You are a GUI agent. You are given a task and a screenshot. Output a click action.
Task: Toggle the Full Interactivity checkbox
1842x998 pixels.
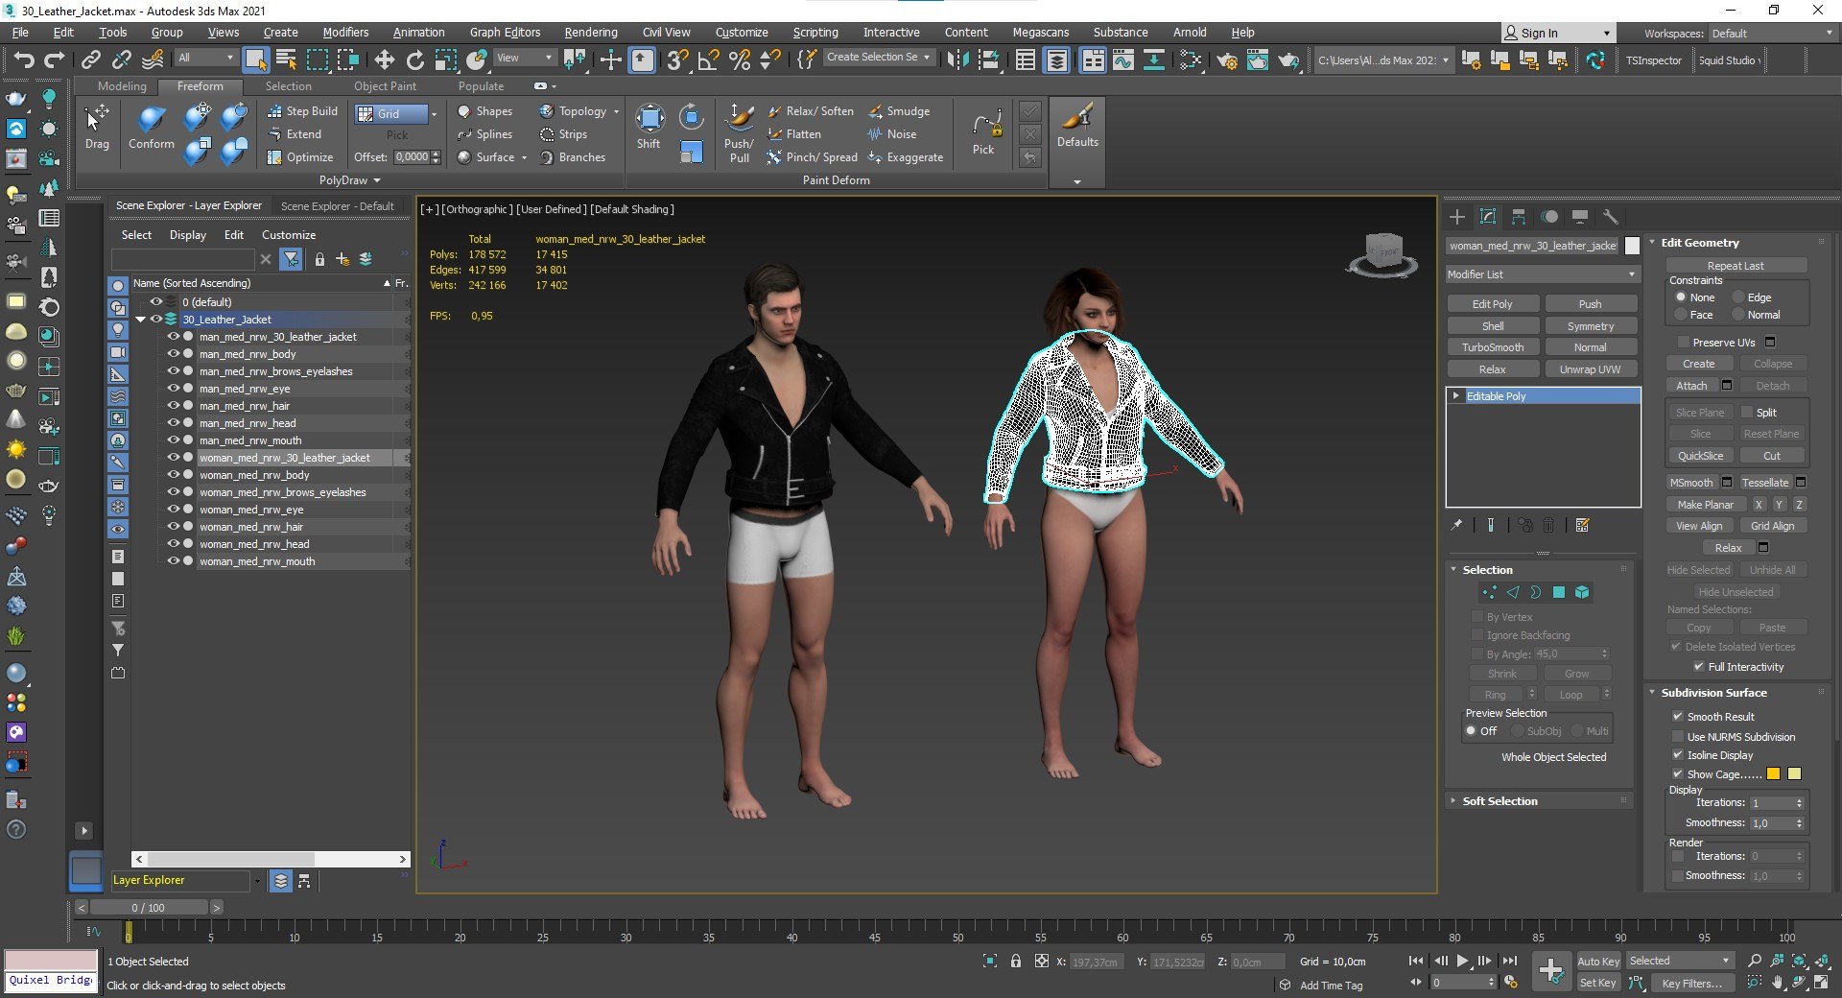click(x=1699, y=667)
